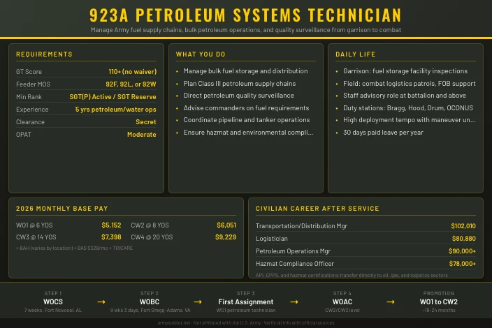Select 'WO1 petroleum technician' caption

pyautogui.click(x=246, y=310)
